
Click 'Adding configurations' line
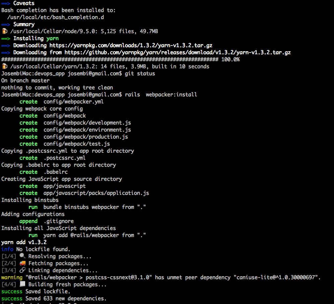tap(33, 214)
